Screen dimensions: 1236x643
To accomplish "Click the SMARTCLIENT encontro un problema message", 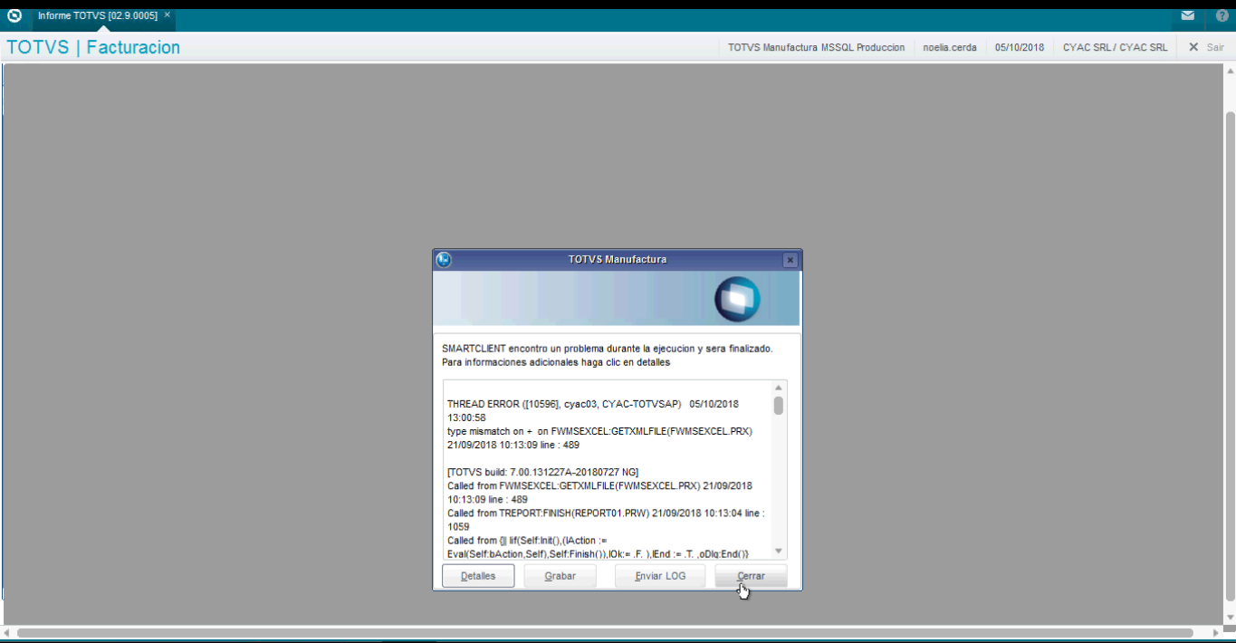I will (608, 348).
